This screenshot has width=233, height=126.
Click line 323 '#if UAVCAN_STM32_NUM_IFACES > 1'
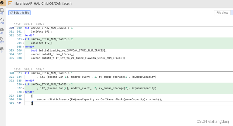tap(49, 73)
